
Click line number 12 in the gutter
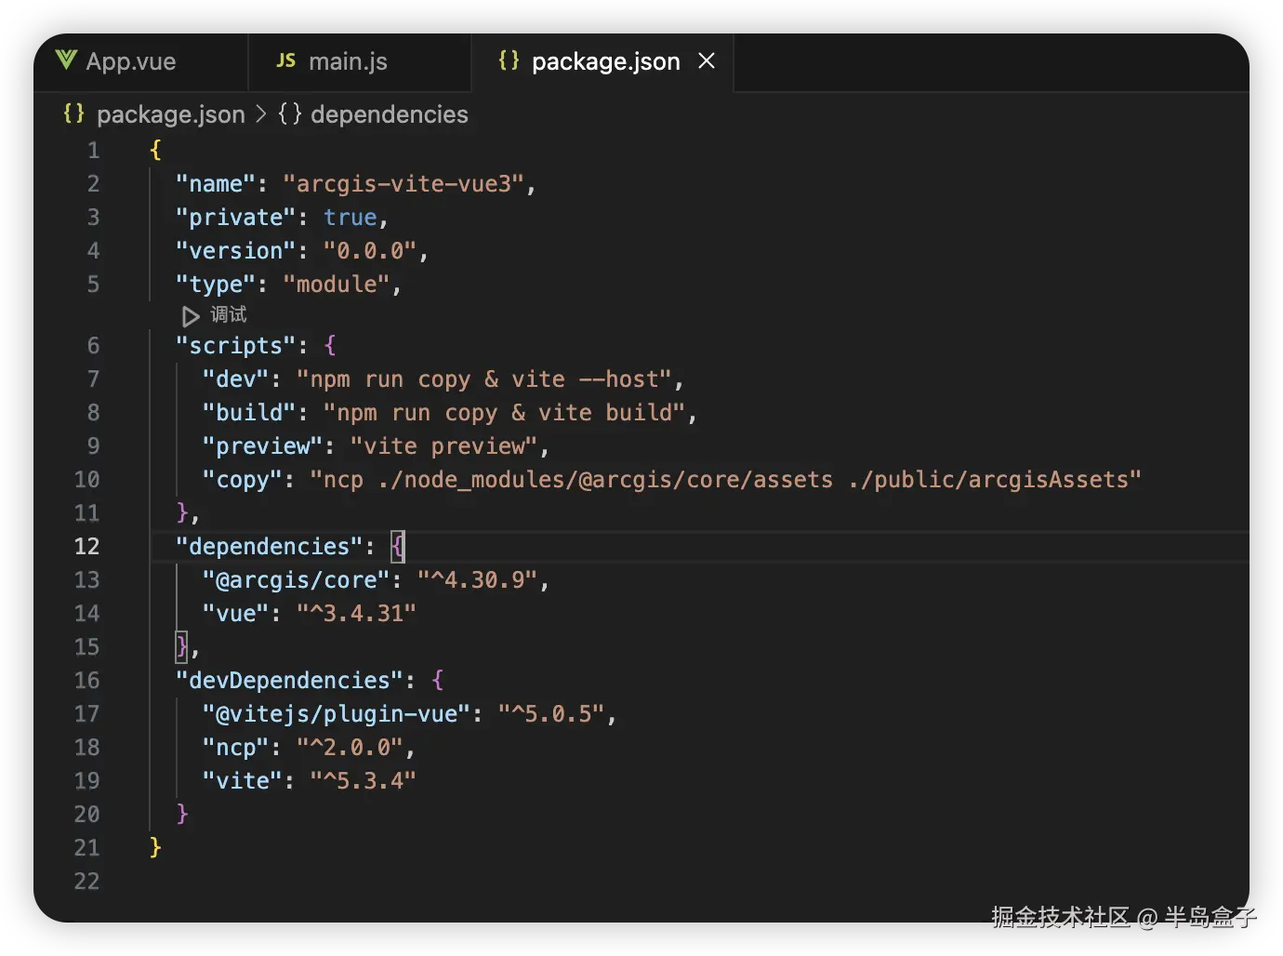click(x=86, y=547)
